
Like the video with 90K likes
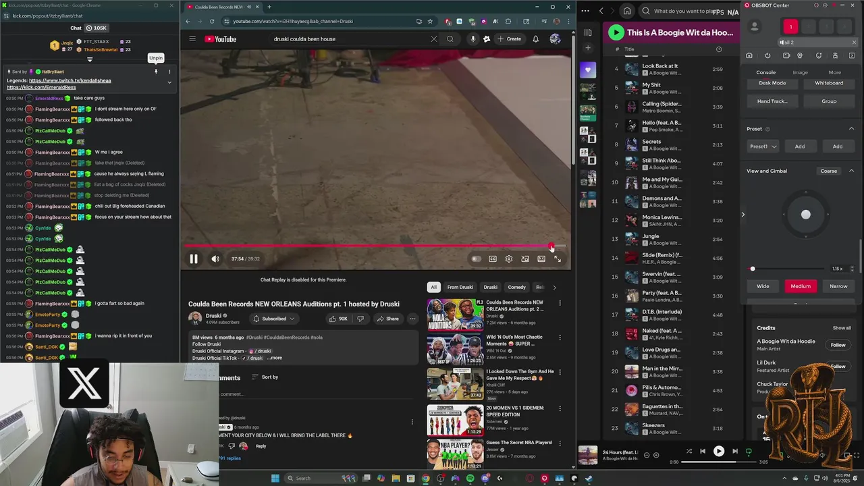point(339,319)
